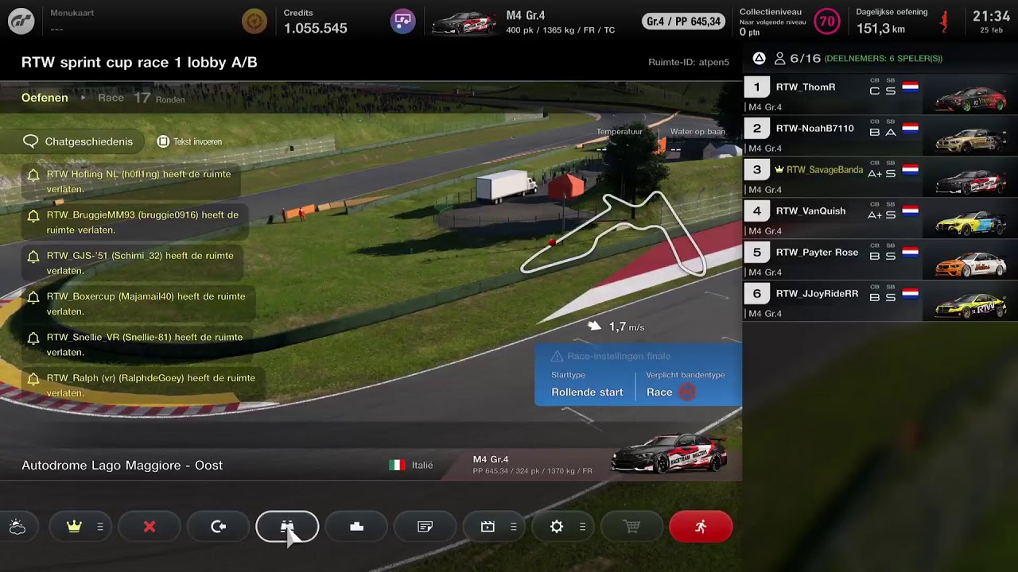1018x572 pixels.
Task: Select the binoculars spectate button
Action: tap(287, 527)
